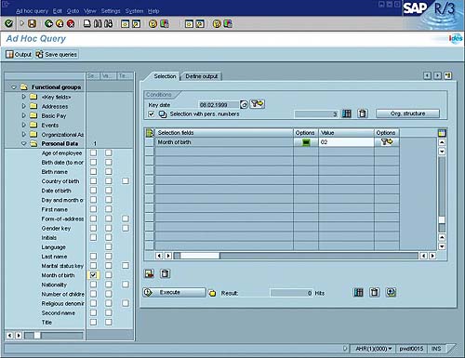Image resolution: width=465 pixels, height=358 pixels.
Task: Check Title selection checkbox
Action: (93, 323)
